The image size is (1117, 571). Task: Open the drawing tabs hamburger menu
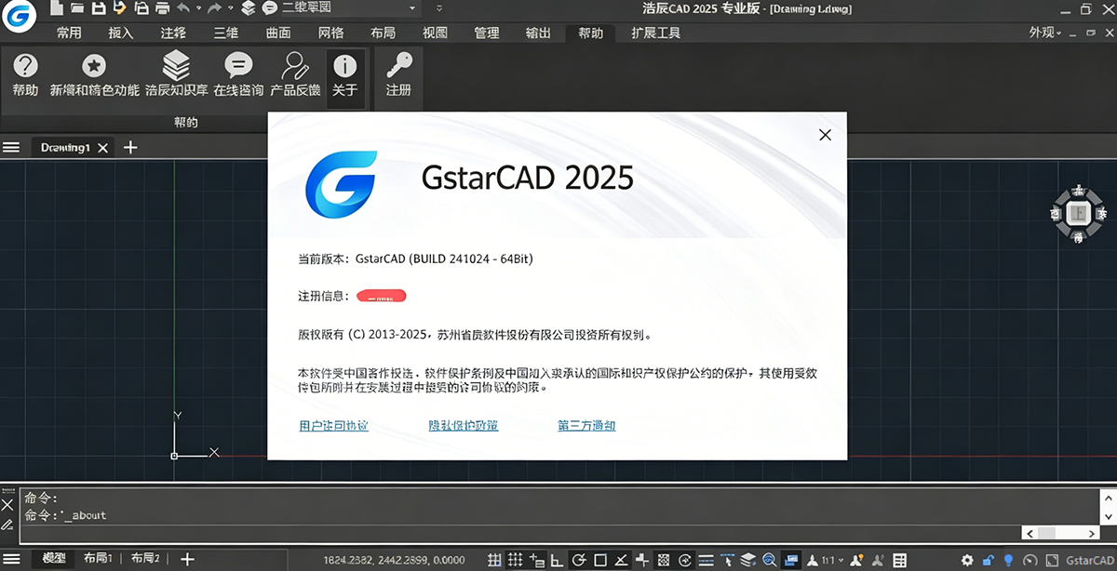[x=11, y=147]
